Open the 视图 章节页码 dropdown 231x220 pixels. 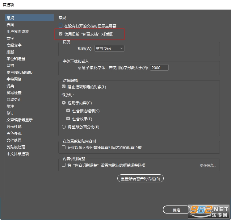coord(109,48)
